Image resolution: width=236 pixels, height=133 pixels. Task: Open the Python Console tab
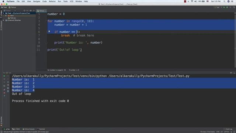(x=28, y=129)
